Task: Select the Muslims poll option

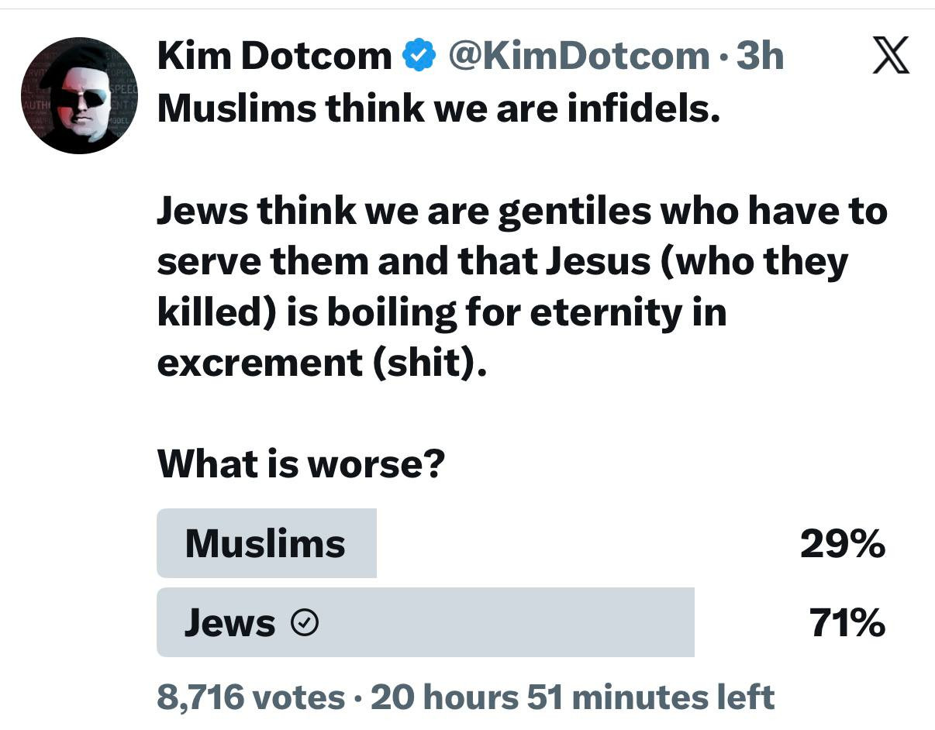Action: coord(265,543)
